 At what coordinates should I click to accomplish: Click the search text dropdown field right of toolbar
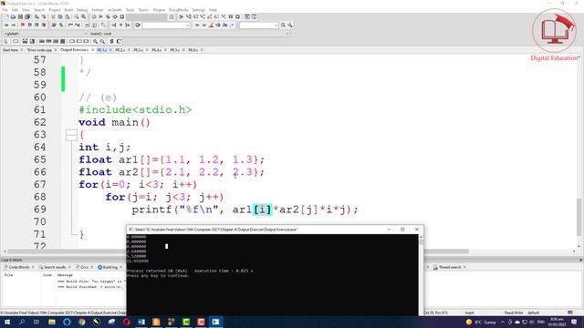coord(259,25)
